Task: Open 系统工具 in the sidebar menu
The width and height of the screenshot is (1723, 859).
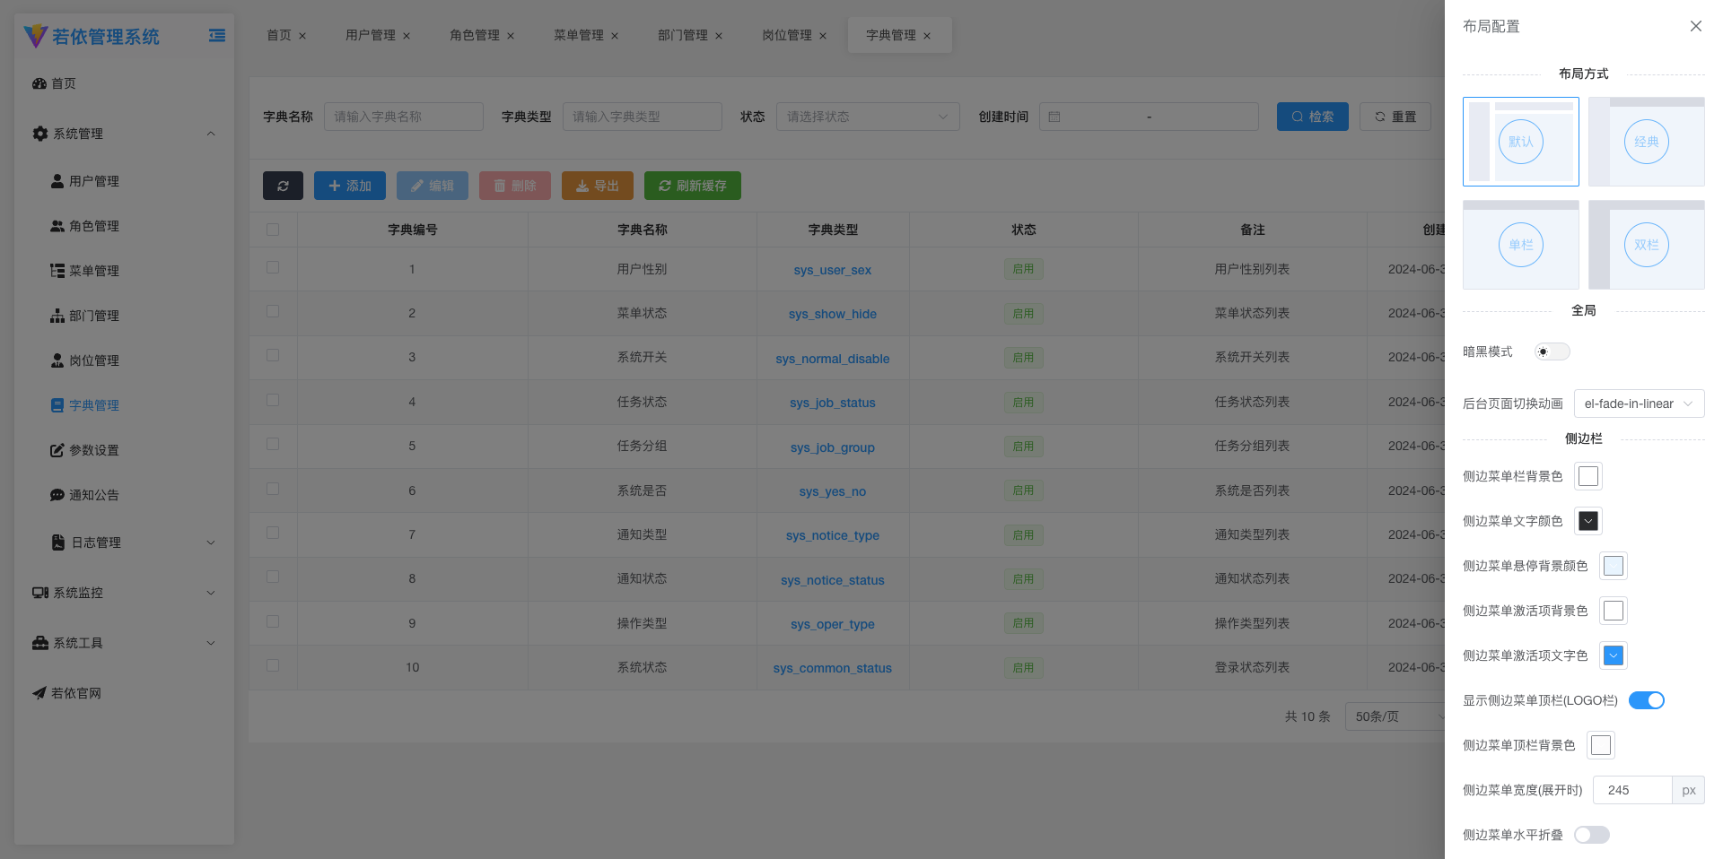Action: tap(124, 643)
